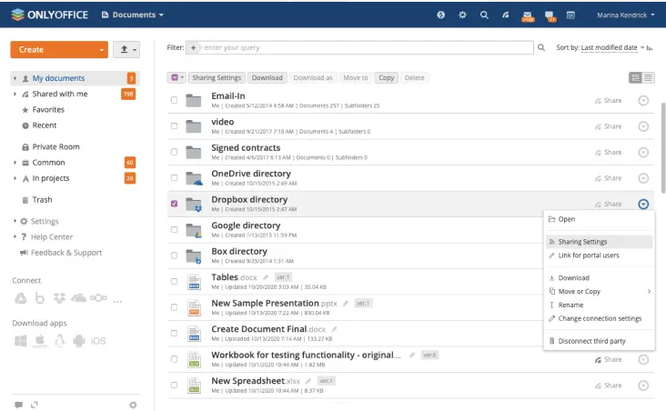
Task: Check the Box directory checkbox
Action: pos(174,256)
